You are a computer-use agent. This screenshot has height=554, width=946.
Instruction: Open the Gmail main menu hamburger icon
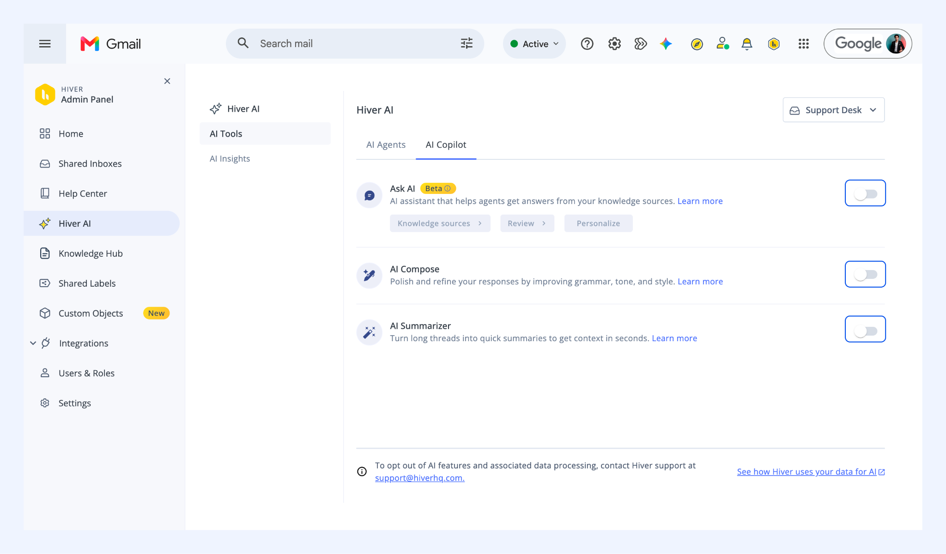(45, 44)
